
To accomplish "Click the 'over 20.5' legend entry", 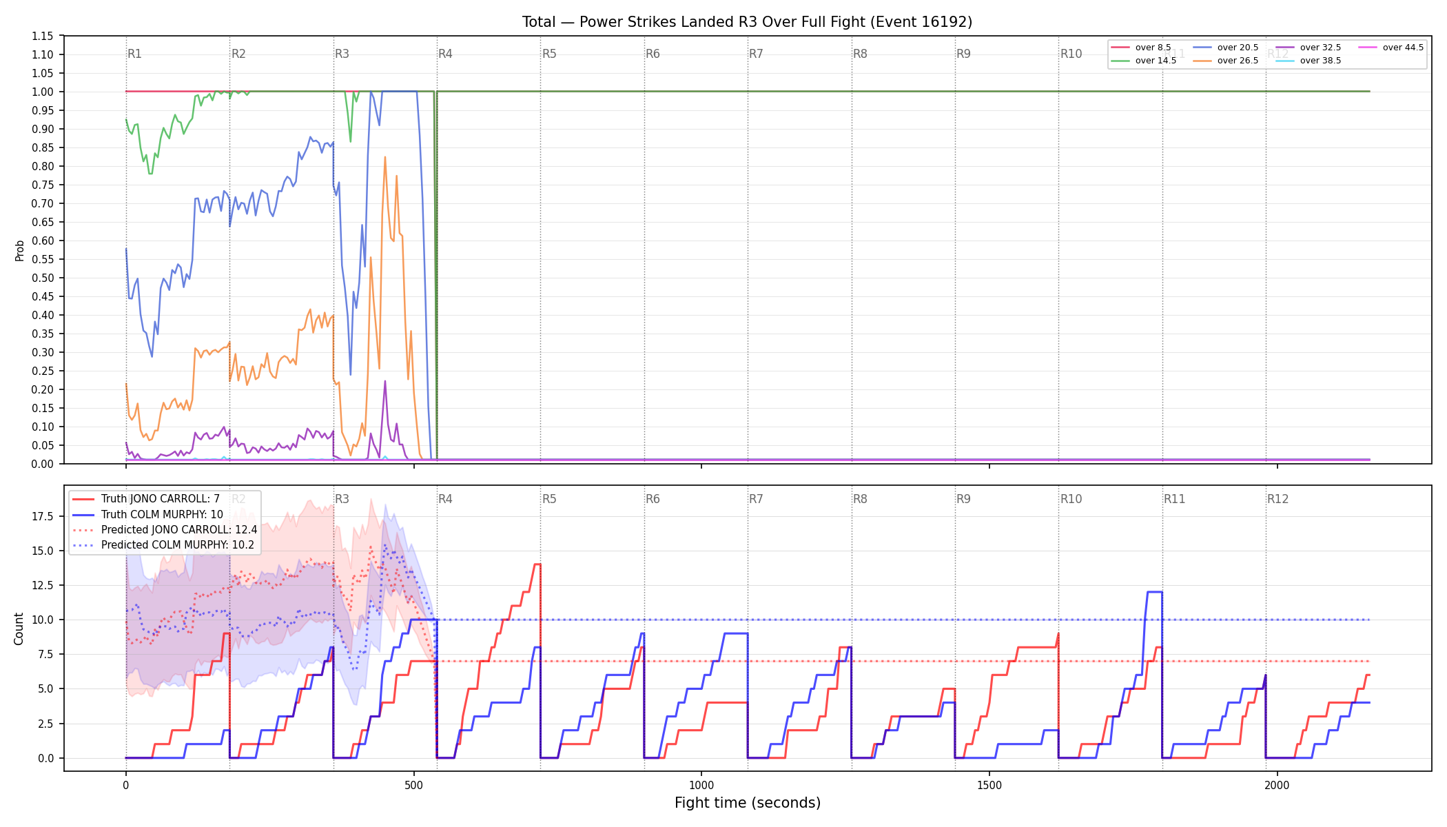I will (x=1226, y=48).
